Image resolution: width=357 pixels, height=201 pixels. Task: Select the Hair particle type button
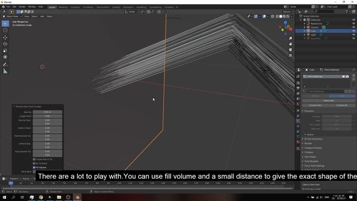(x=342, y=96)
